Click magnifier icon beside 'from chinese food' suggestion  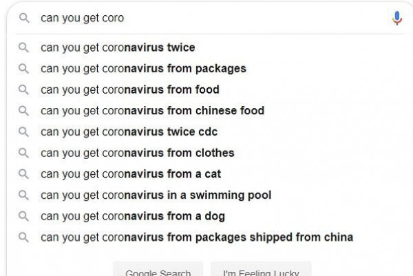click(x=23, y=111)
